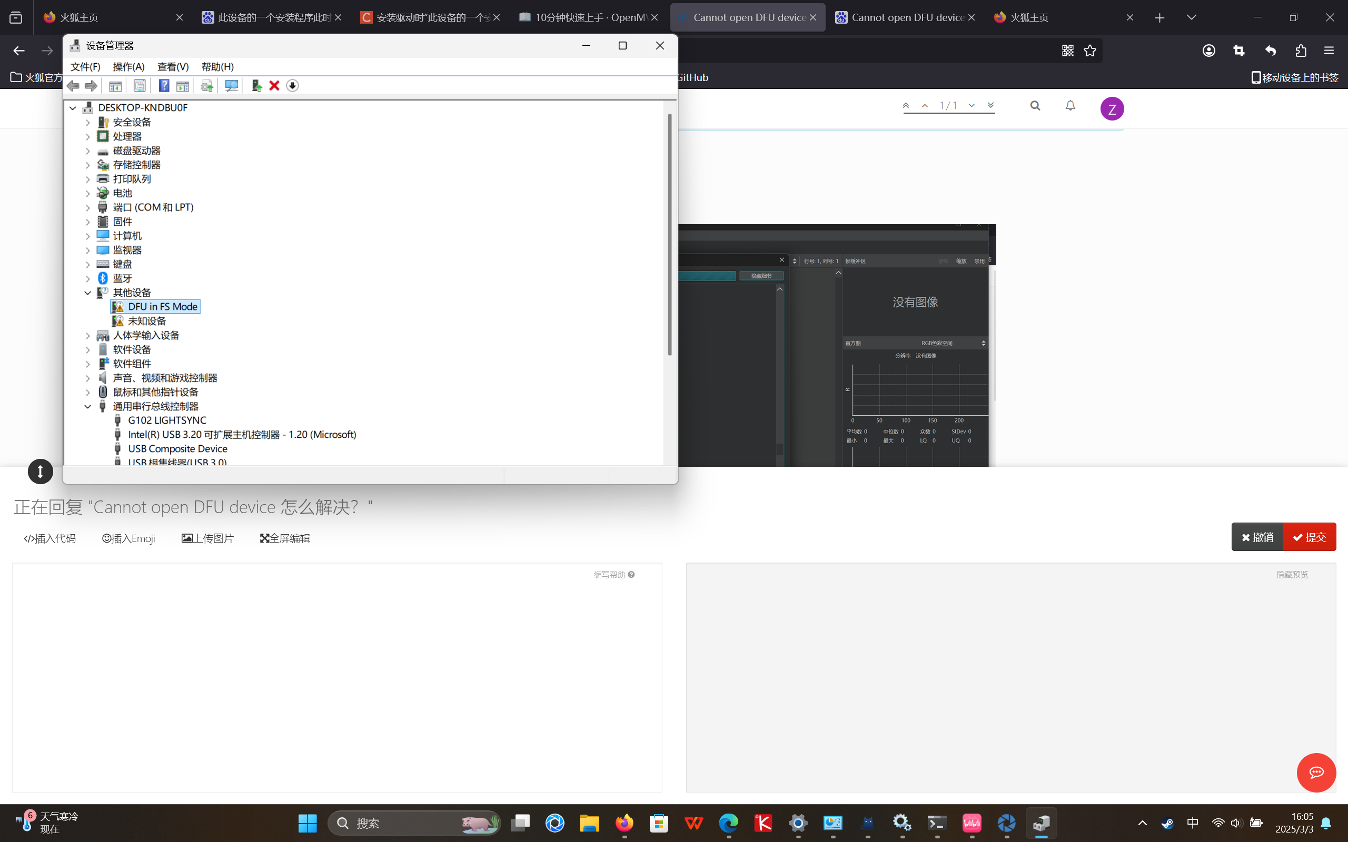Scan for hardware changes monitor icon
The width and height of the screenshot is (1348, 842).
231,86
